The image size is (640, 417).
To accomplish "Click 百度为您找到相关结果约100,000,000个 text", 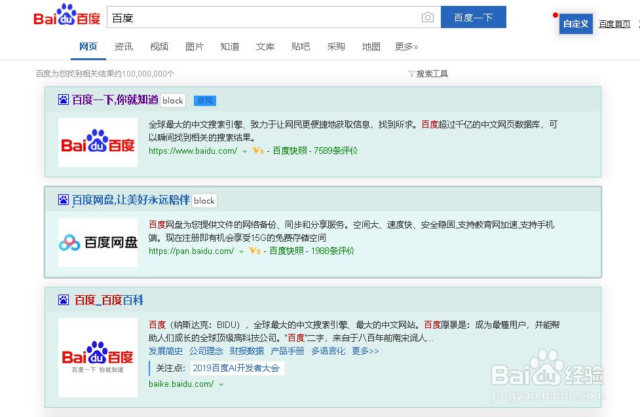I will (x=105, y=74).
